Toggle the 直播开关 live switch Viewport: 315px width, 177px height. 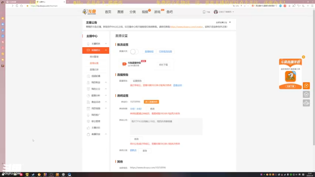coord(134,52)
